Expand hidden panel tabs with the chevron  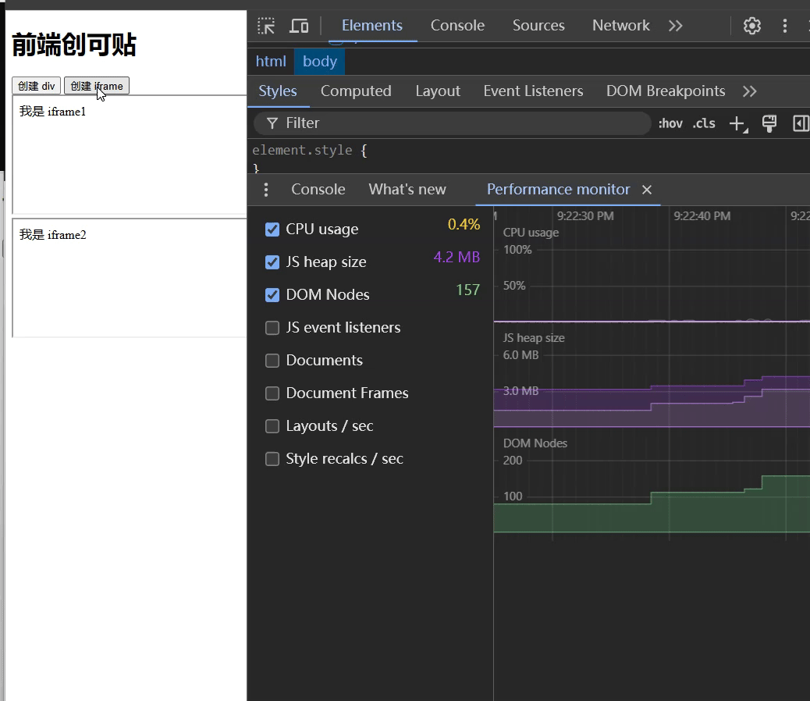click(675, 25)
